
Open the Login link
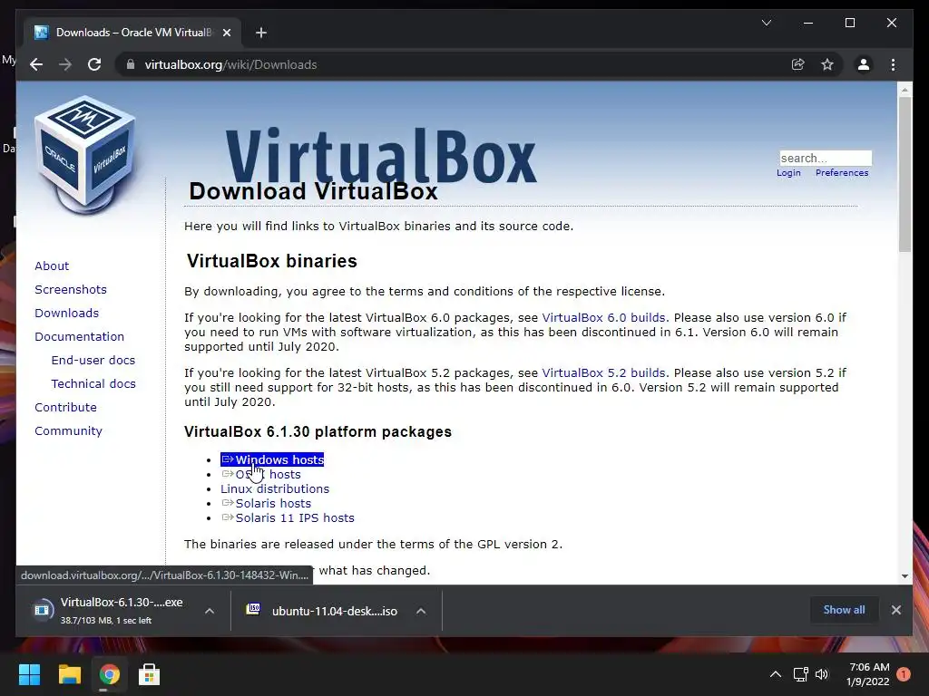click(x=788, y=173)
